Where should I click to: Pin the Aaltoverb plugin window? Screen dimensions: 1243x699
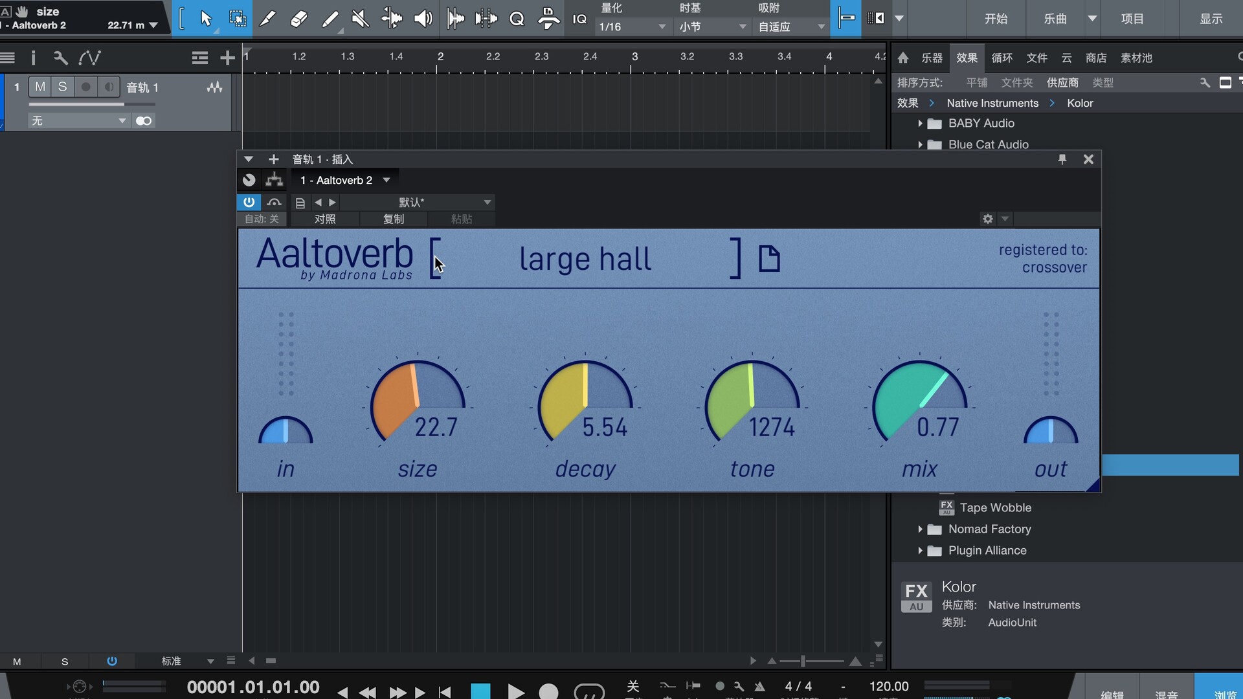point(1062,159)
